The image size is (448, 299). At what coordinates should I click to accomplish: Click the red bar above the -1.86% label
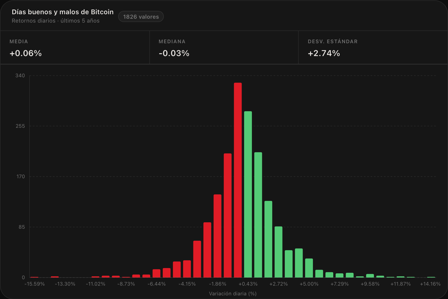pos(218,236)
